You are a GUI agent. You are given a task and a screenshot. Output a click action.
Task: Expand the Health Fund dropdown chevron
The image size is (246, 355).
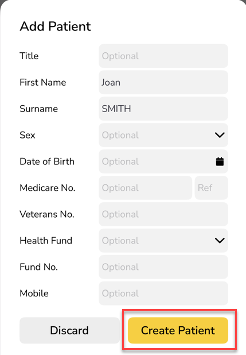click(x=220, y=241)
